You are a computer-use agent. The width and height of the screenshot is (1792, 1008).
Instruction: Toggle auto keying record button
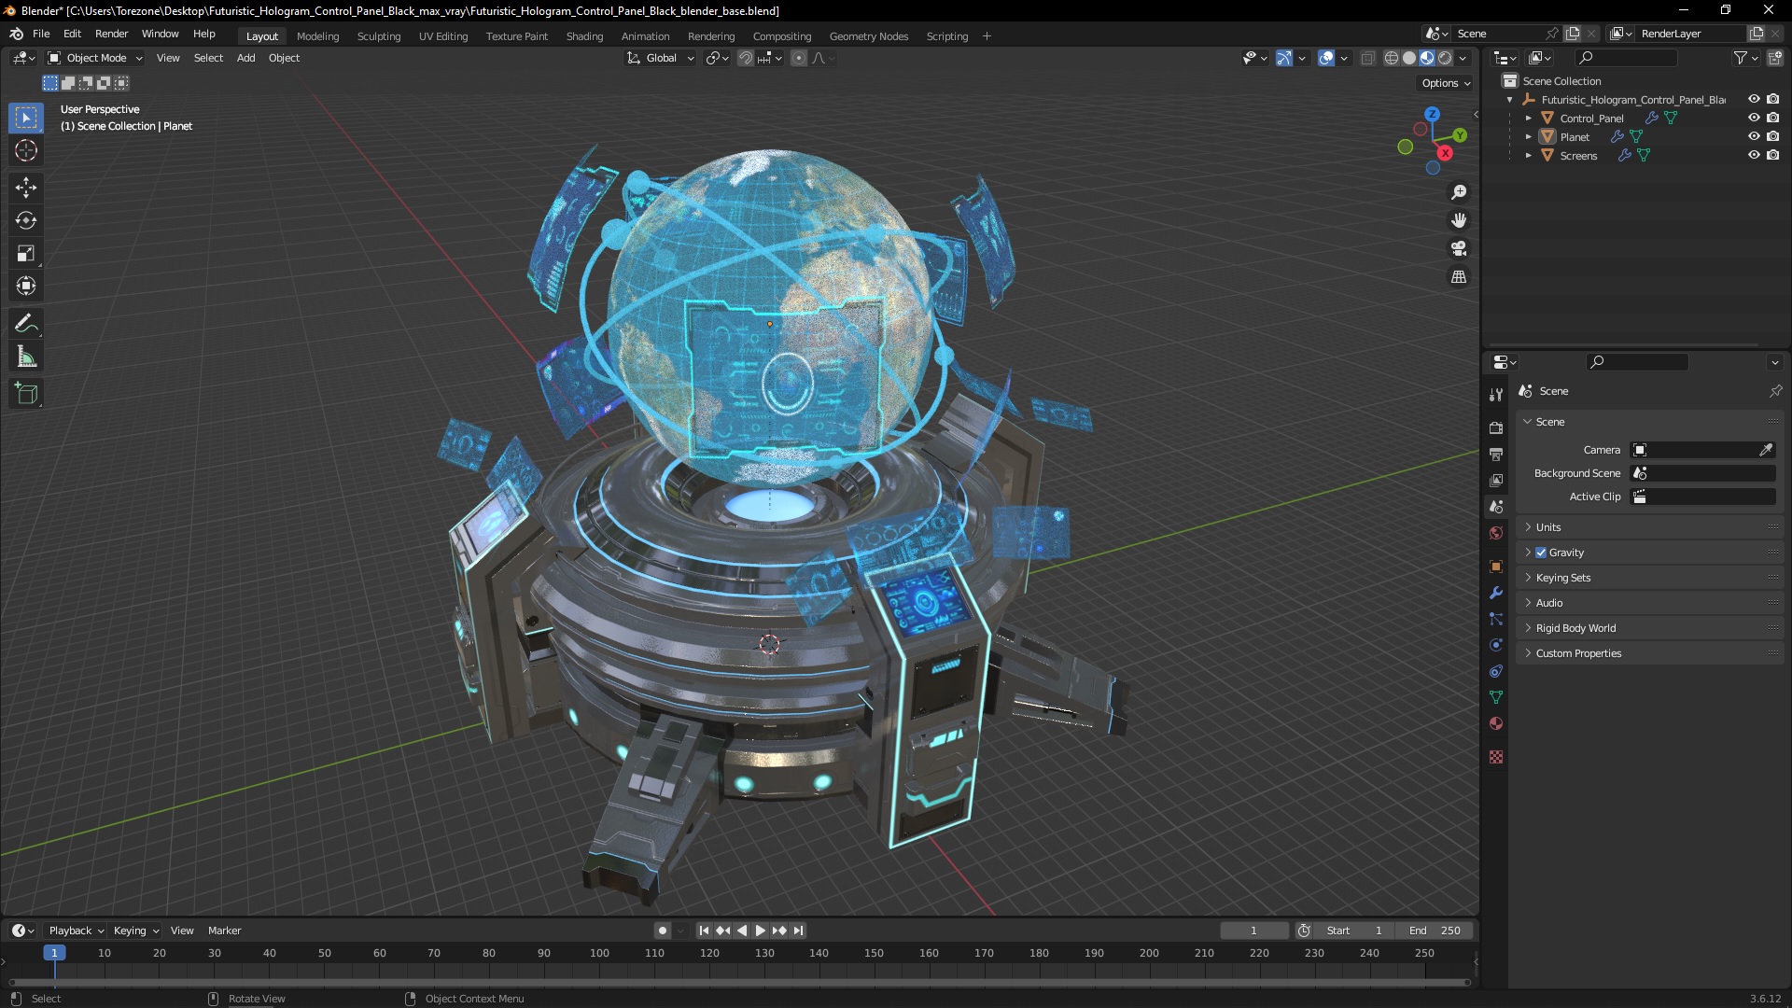click(x=662, y=931)
